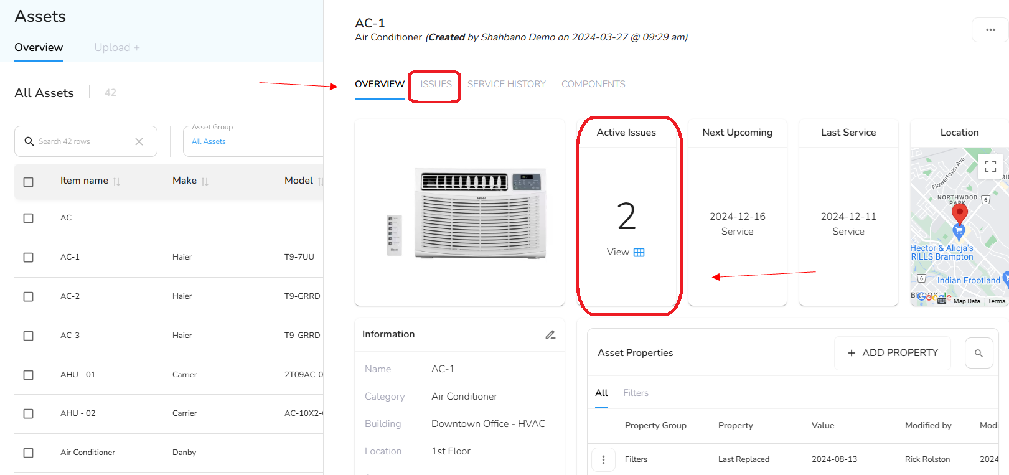
Task: Check the AHU - 01 row checkbox
Action: coord(28,375)
